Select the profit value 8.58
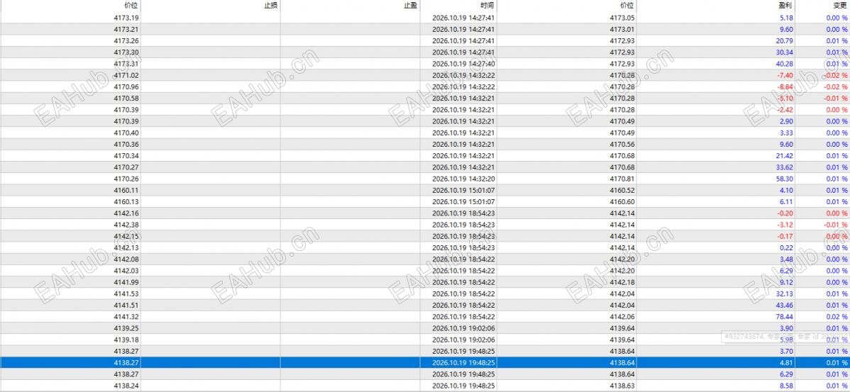The width and height of the screenshot is (850, 392). click(x=787, y=386)
